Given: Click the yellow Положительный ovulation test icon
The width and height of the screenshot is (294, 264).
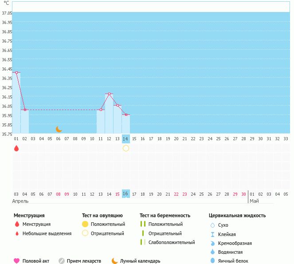Looking at the screenshot, I should (85, 224).
